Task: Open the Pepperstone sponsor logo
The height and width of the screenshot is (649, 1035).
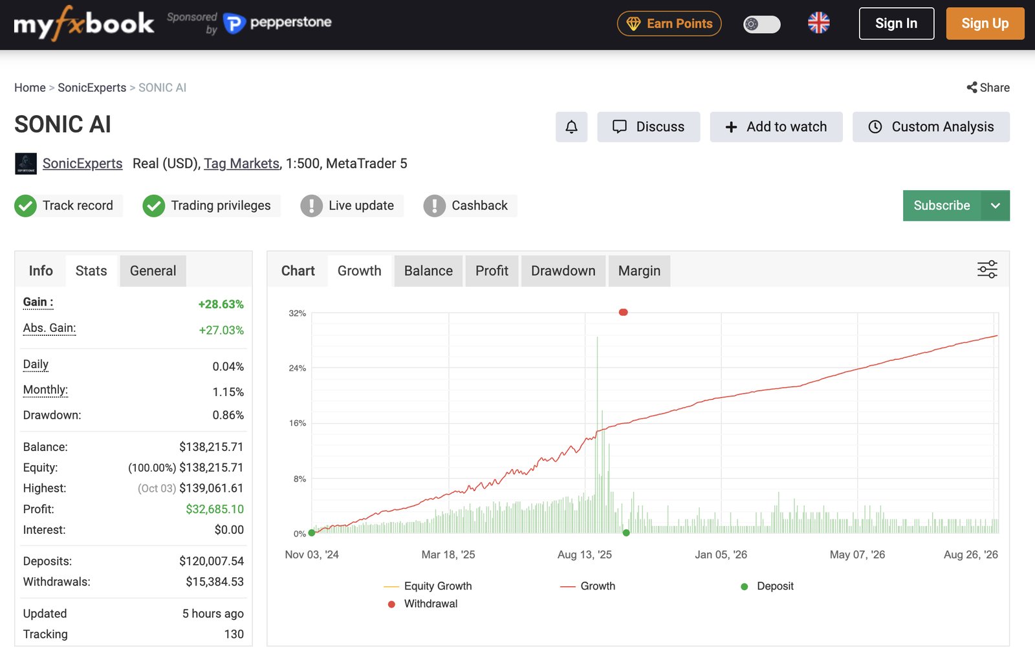Action: (278, 23)
